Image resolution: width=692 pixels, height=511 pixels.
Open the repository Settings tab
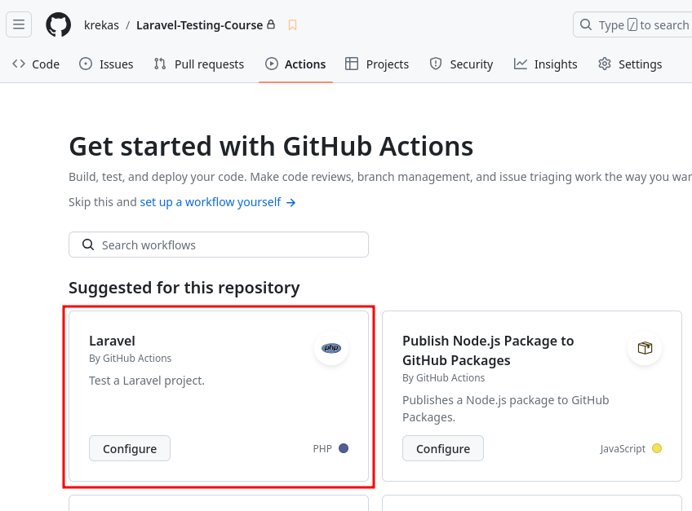click(630, 64)
